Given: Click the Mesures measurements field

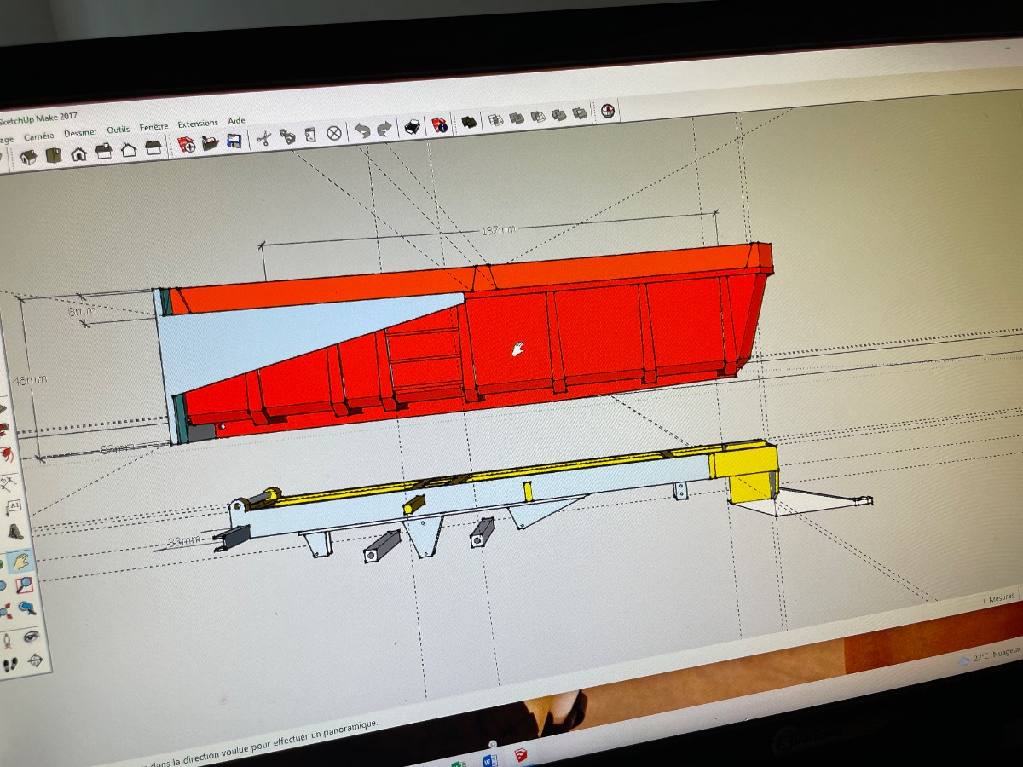Looking at the screenshot, I should pos(999,599).
